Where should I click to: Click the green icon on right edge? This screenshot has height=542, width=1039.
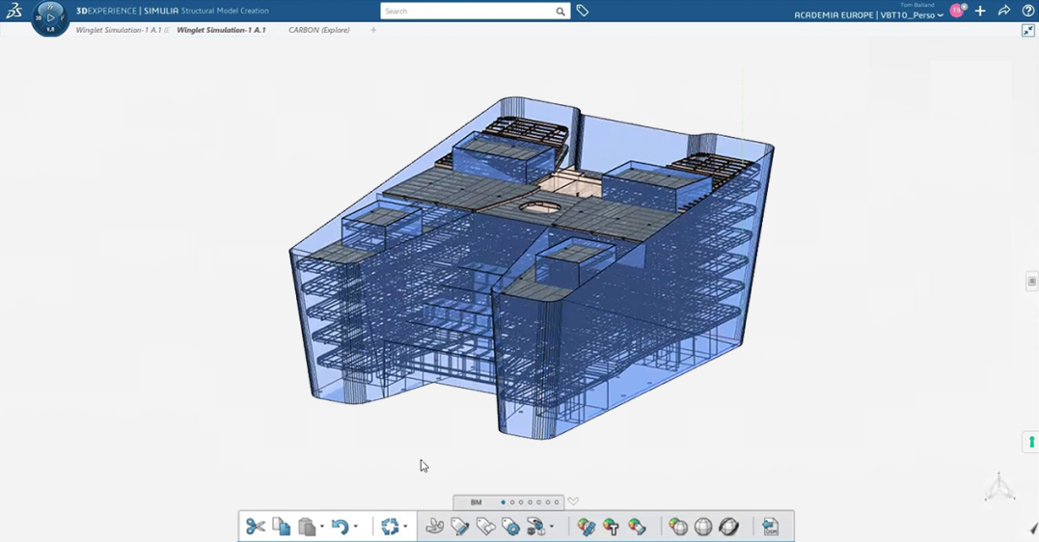coord(1031,442)
